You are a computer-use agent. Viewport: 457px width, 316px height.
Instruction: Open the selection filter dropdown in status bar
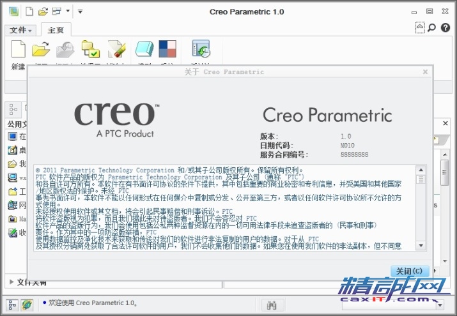pyautogui.click(x=440, y=305)
